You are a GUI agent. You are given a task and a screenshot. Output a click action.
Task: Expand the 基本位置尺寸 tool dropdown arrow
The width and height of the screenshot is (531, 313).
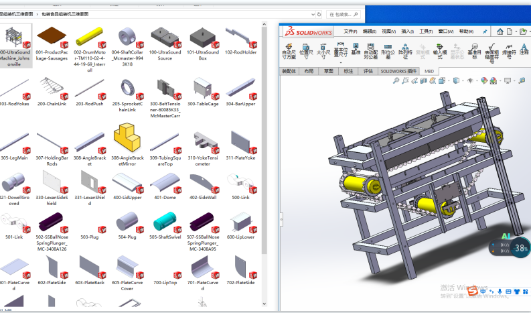341,62
